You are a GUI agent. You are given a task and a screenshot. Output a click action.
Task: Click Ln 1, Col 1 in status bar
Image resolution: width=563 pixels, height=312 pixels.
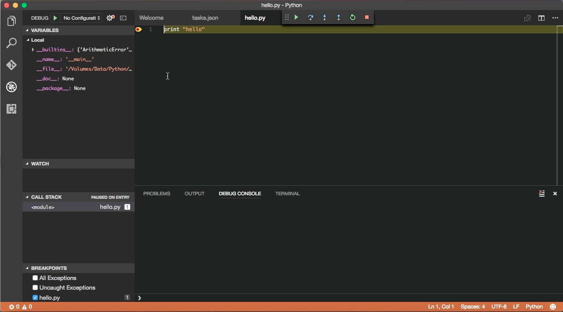tap(441, 307)
